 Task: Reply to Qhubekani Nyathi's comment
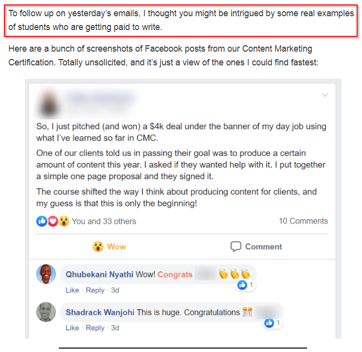point(95,290)
